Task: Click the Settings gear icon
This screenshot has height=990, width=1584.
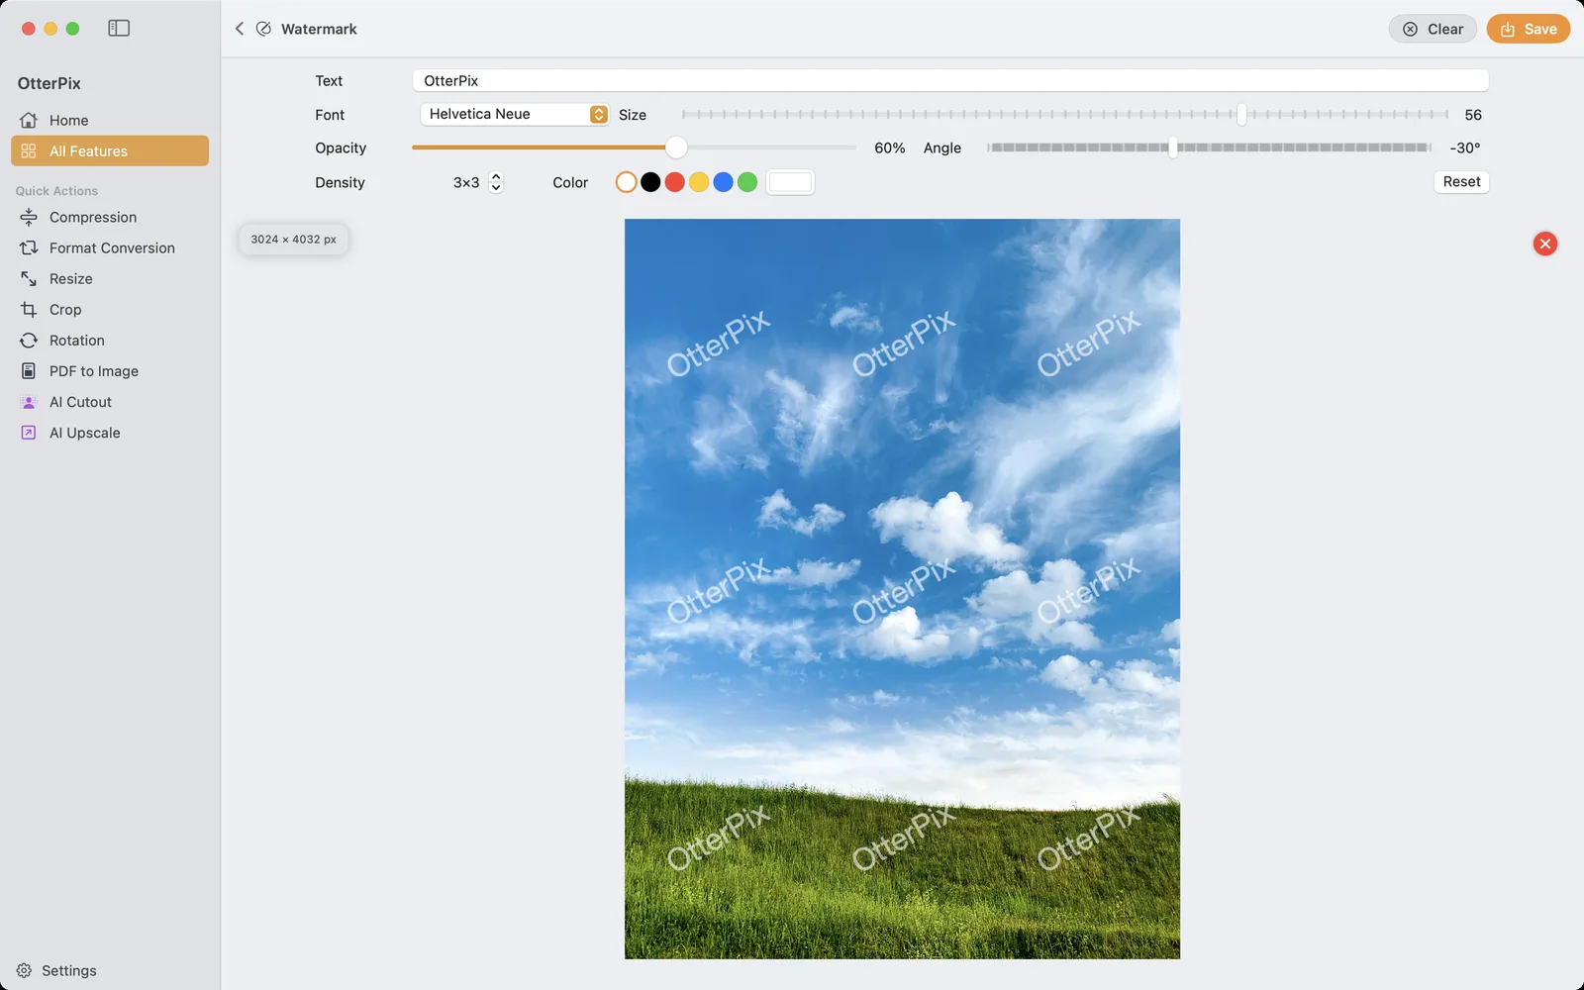Action: pos(24,970)
